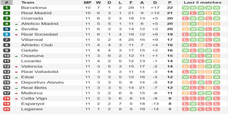This screenshot has width=228, height=114.
Task: Click the Last 5 matches header
Action: [203, 3]
